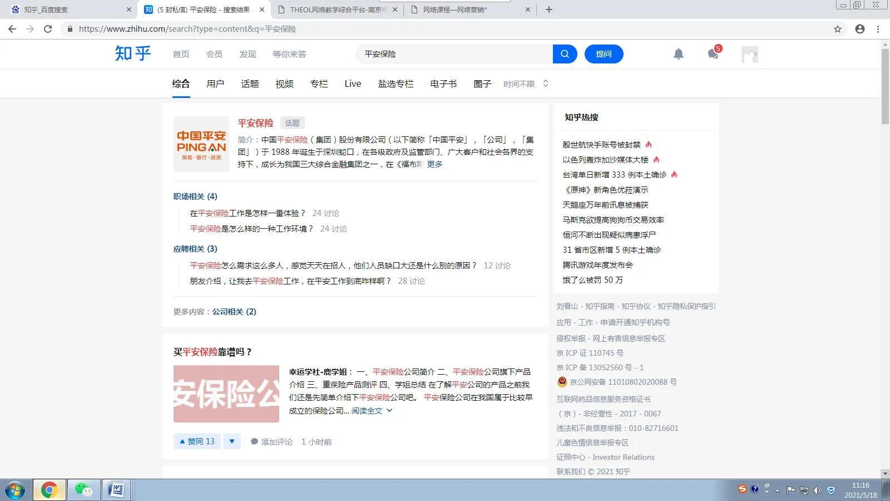Open the 买平安保险靠谱吗 question title
The image size is (890, 501).
point(212,352)
